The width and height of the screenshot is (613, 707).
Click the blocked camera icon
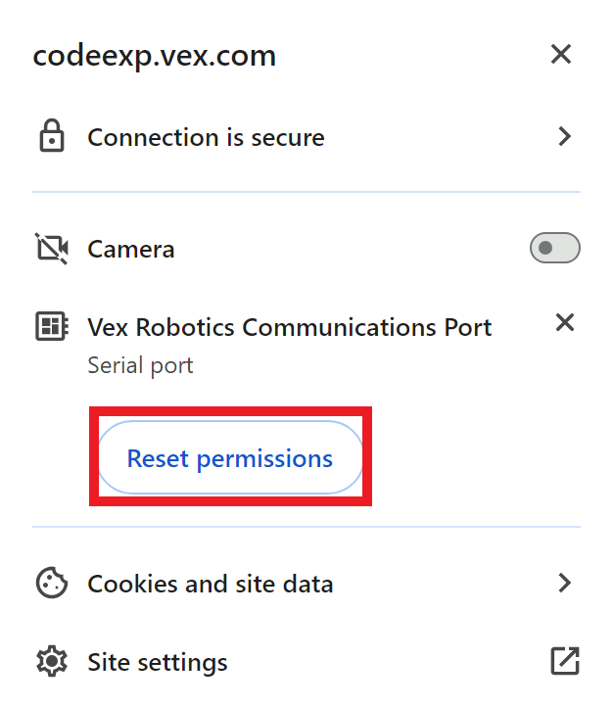coord(51,249)
